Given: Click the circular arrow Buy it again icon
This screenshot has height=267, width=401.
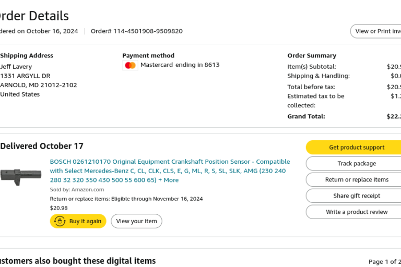Looking at the screenshot, I should click(x=60, y=221).
